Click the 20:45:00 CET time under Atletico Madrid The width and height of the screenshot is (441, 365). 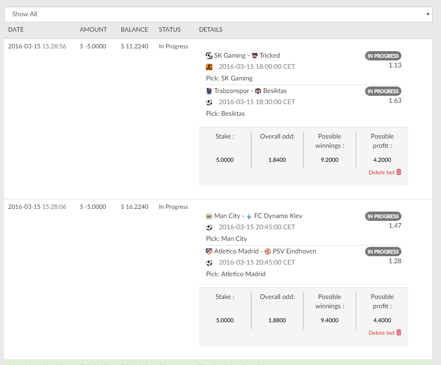click(x=257, y=263)
